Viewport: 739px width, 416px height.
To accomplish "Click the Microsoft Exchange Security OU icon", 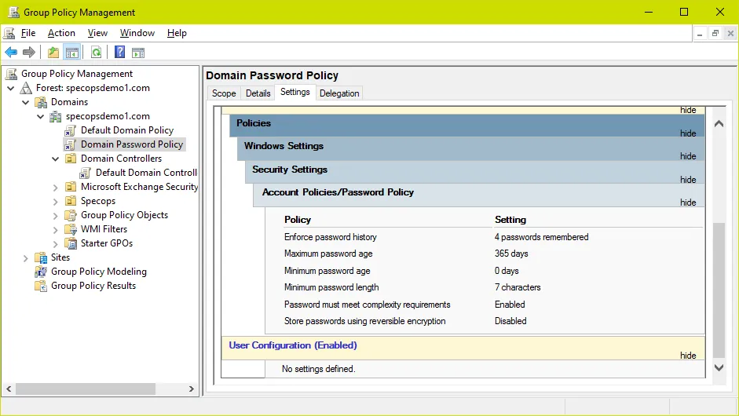I will pos(71,187).
